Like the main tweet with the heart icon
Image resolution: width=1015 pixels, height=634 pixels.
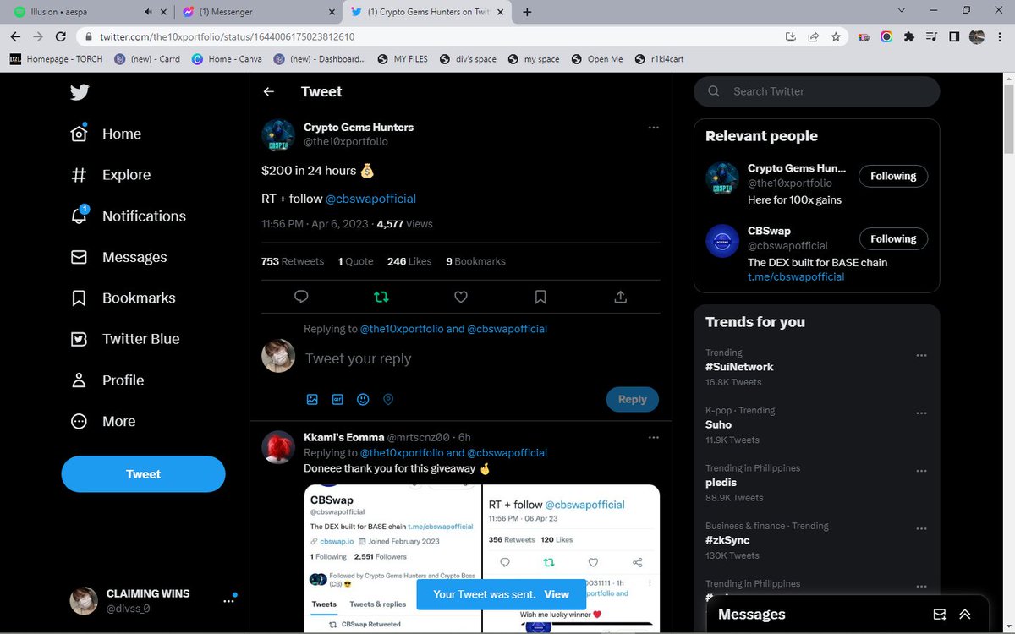click(x=461, y=297)
